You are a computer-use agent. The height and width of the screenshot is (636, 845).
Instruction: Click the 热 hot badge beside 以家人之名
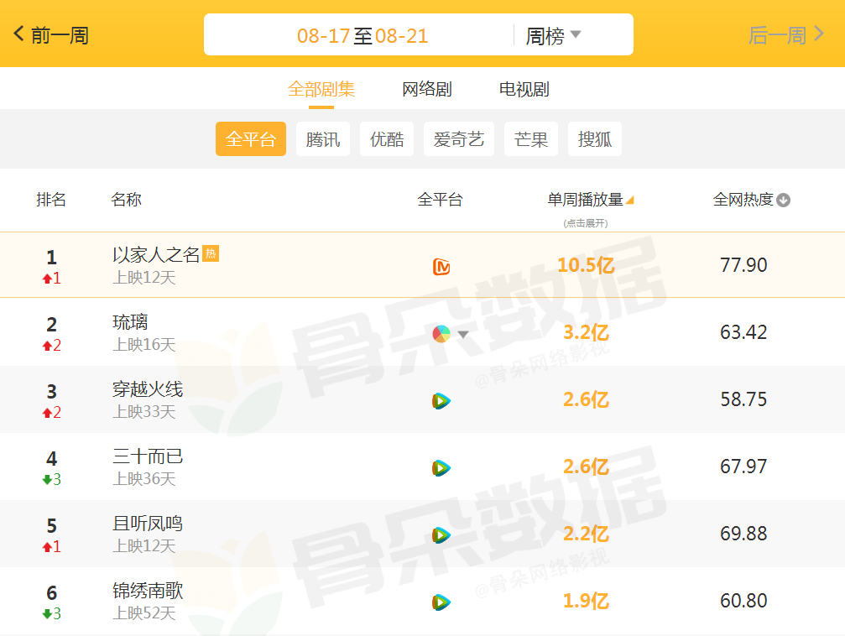point(211,253)
